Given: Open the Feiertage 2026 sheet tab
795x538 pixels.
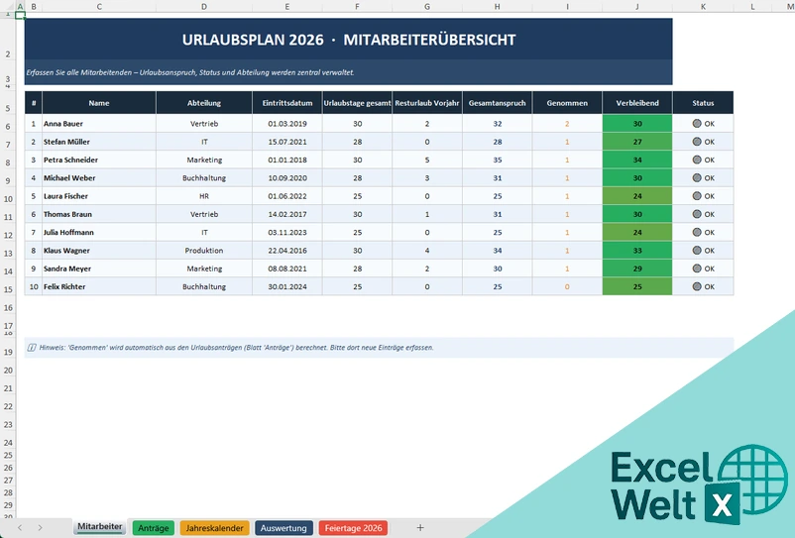Looking at the screenshot, I should tap(353, 528).
